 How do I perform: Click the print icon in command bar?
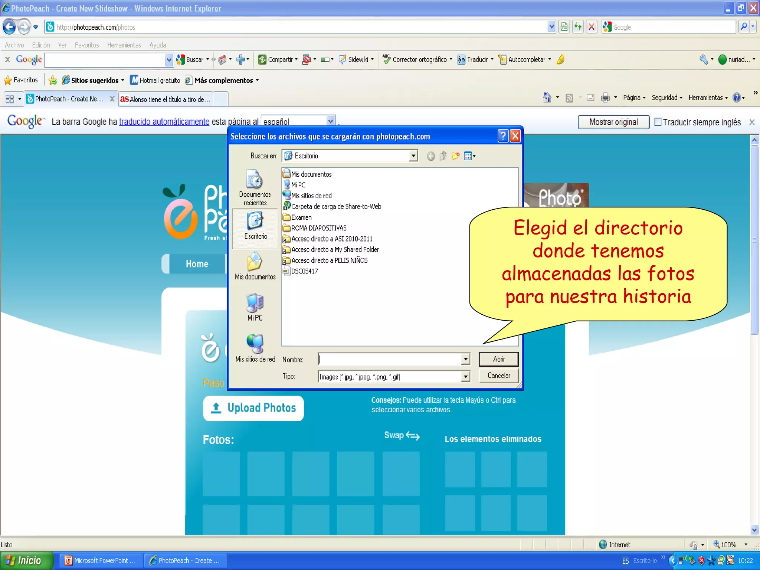pos(605,98)
